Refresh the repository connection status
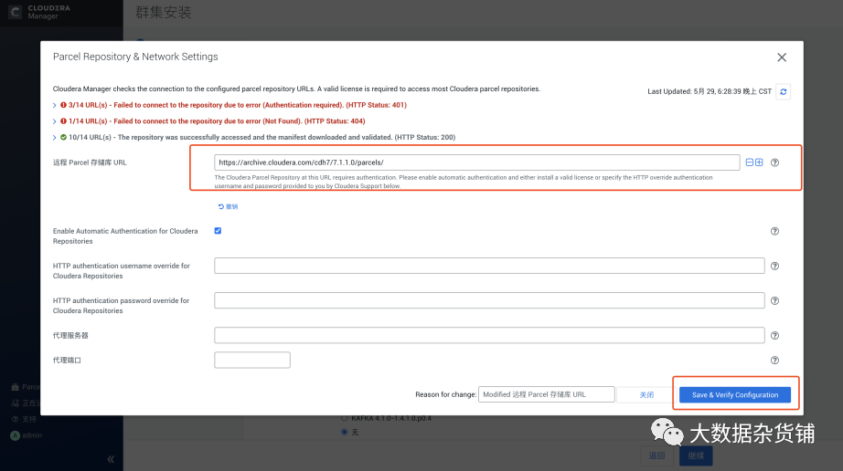The height and width of the screenshot is (471, 843). pos(784,91)
